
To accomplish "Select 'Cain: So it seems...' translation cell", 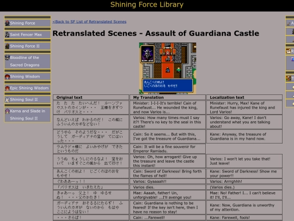I will (x=168, y=136).
